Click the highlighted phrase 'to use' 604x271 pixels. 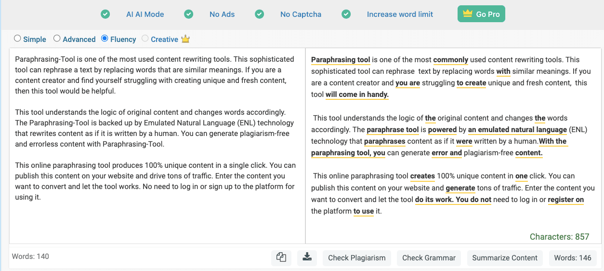(x=364, y=211)
